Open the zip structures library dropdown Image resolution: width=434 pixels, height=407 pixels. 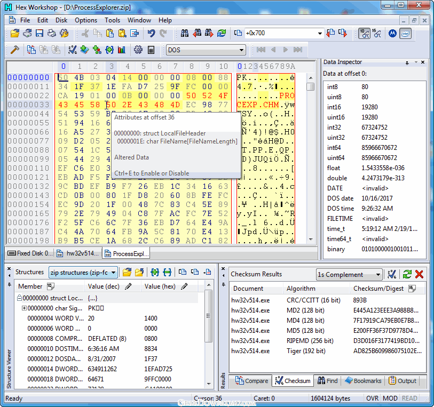tap(113, 273)
